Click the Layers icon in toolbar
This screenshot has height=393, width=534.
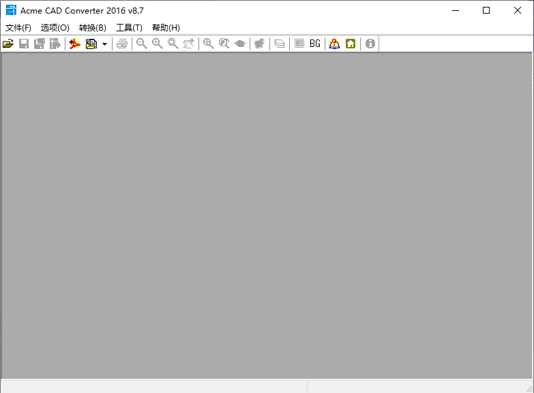(x=280, y=44)
